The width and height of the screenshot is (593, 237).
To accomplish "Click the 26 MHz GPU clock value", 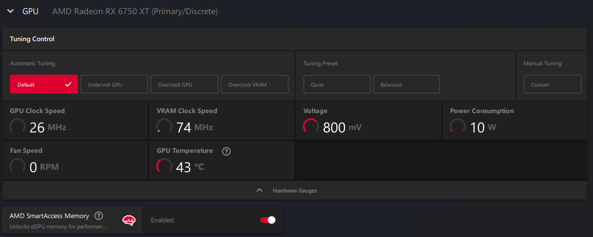I will [x=47, y=127].
